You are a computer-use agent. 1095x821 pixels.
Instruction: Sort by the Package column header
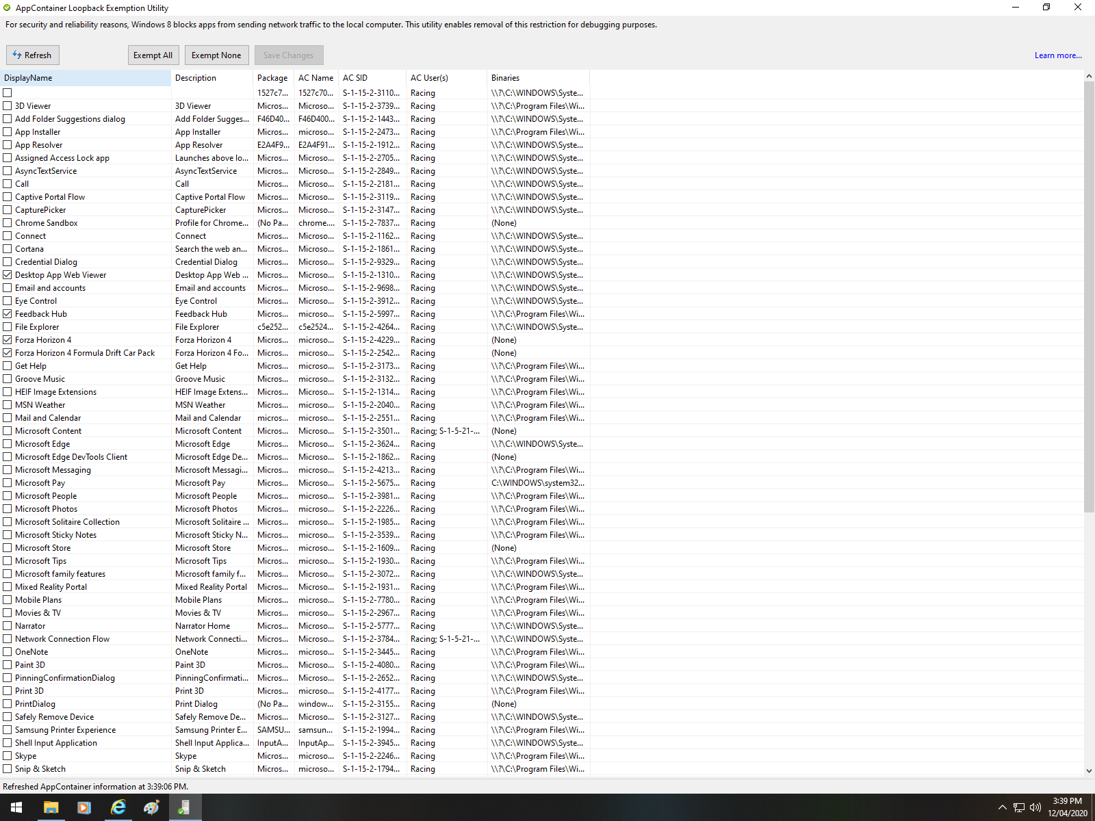point(274,78)
